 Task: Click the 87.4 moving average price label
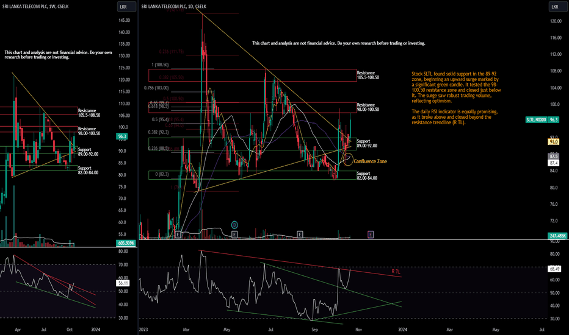click(553, 163)
